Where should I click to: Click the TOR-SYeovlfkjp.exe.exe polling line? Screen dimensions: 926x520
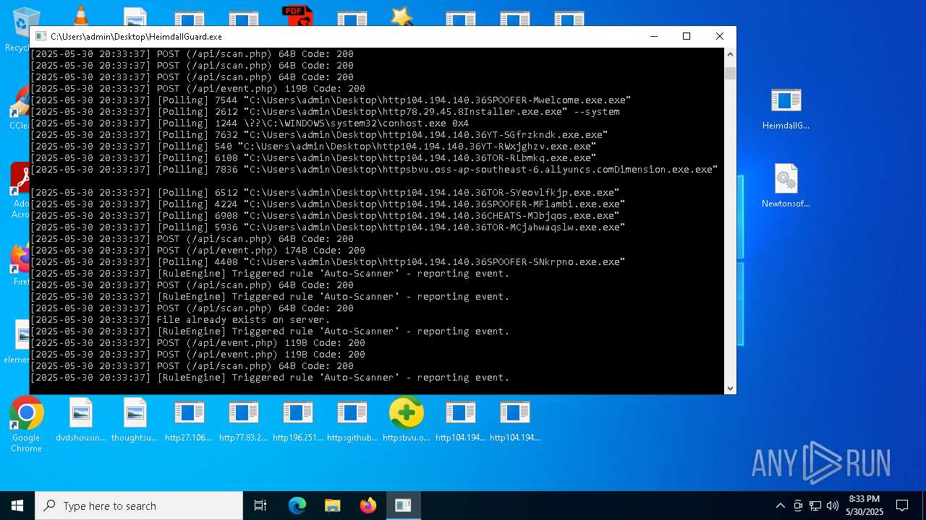pyautogui.click(x=326, y=192)
